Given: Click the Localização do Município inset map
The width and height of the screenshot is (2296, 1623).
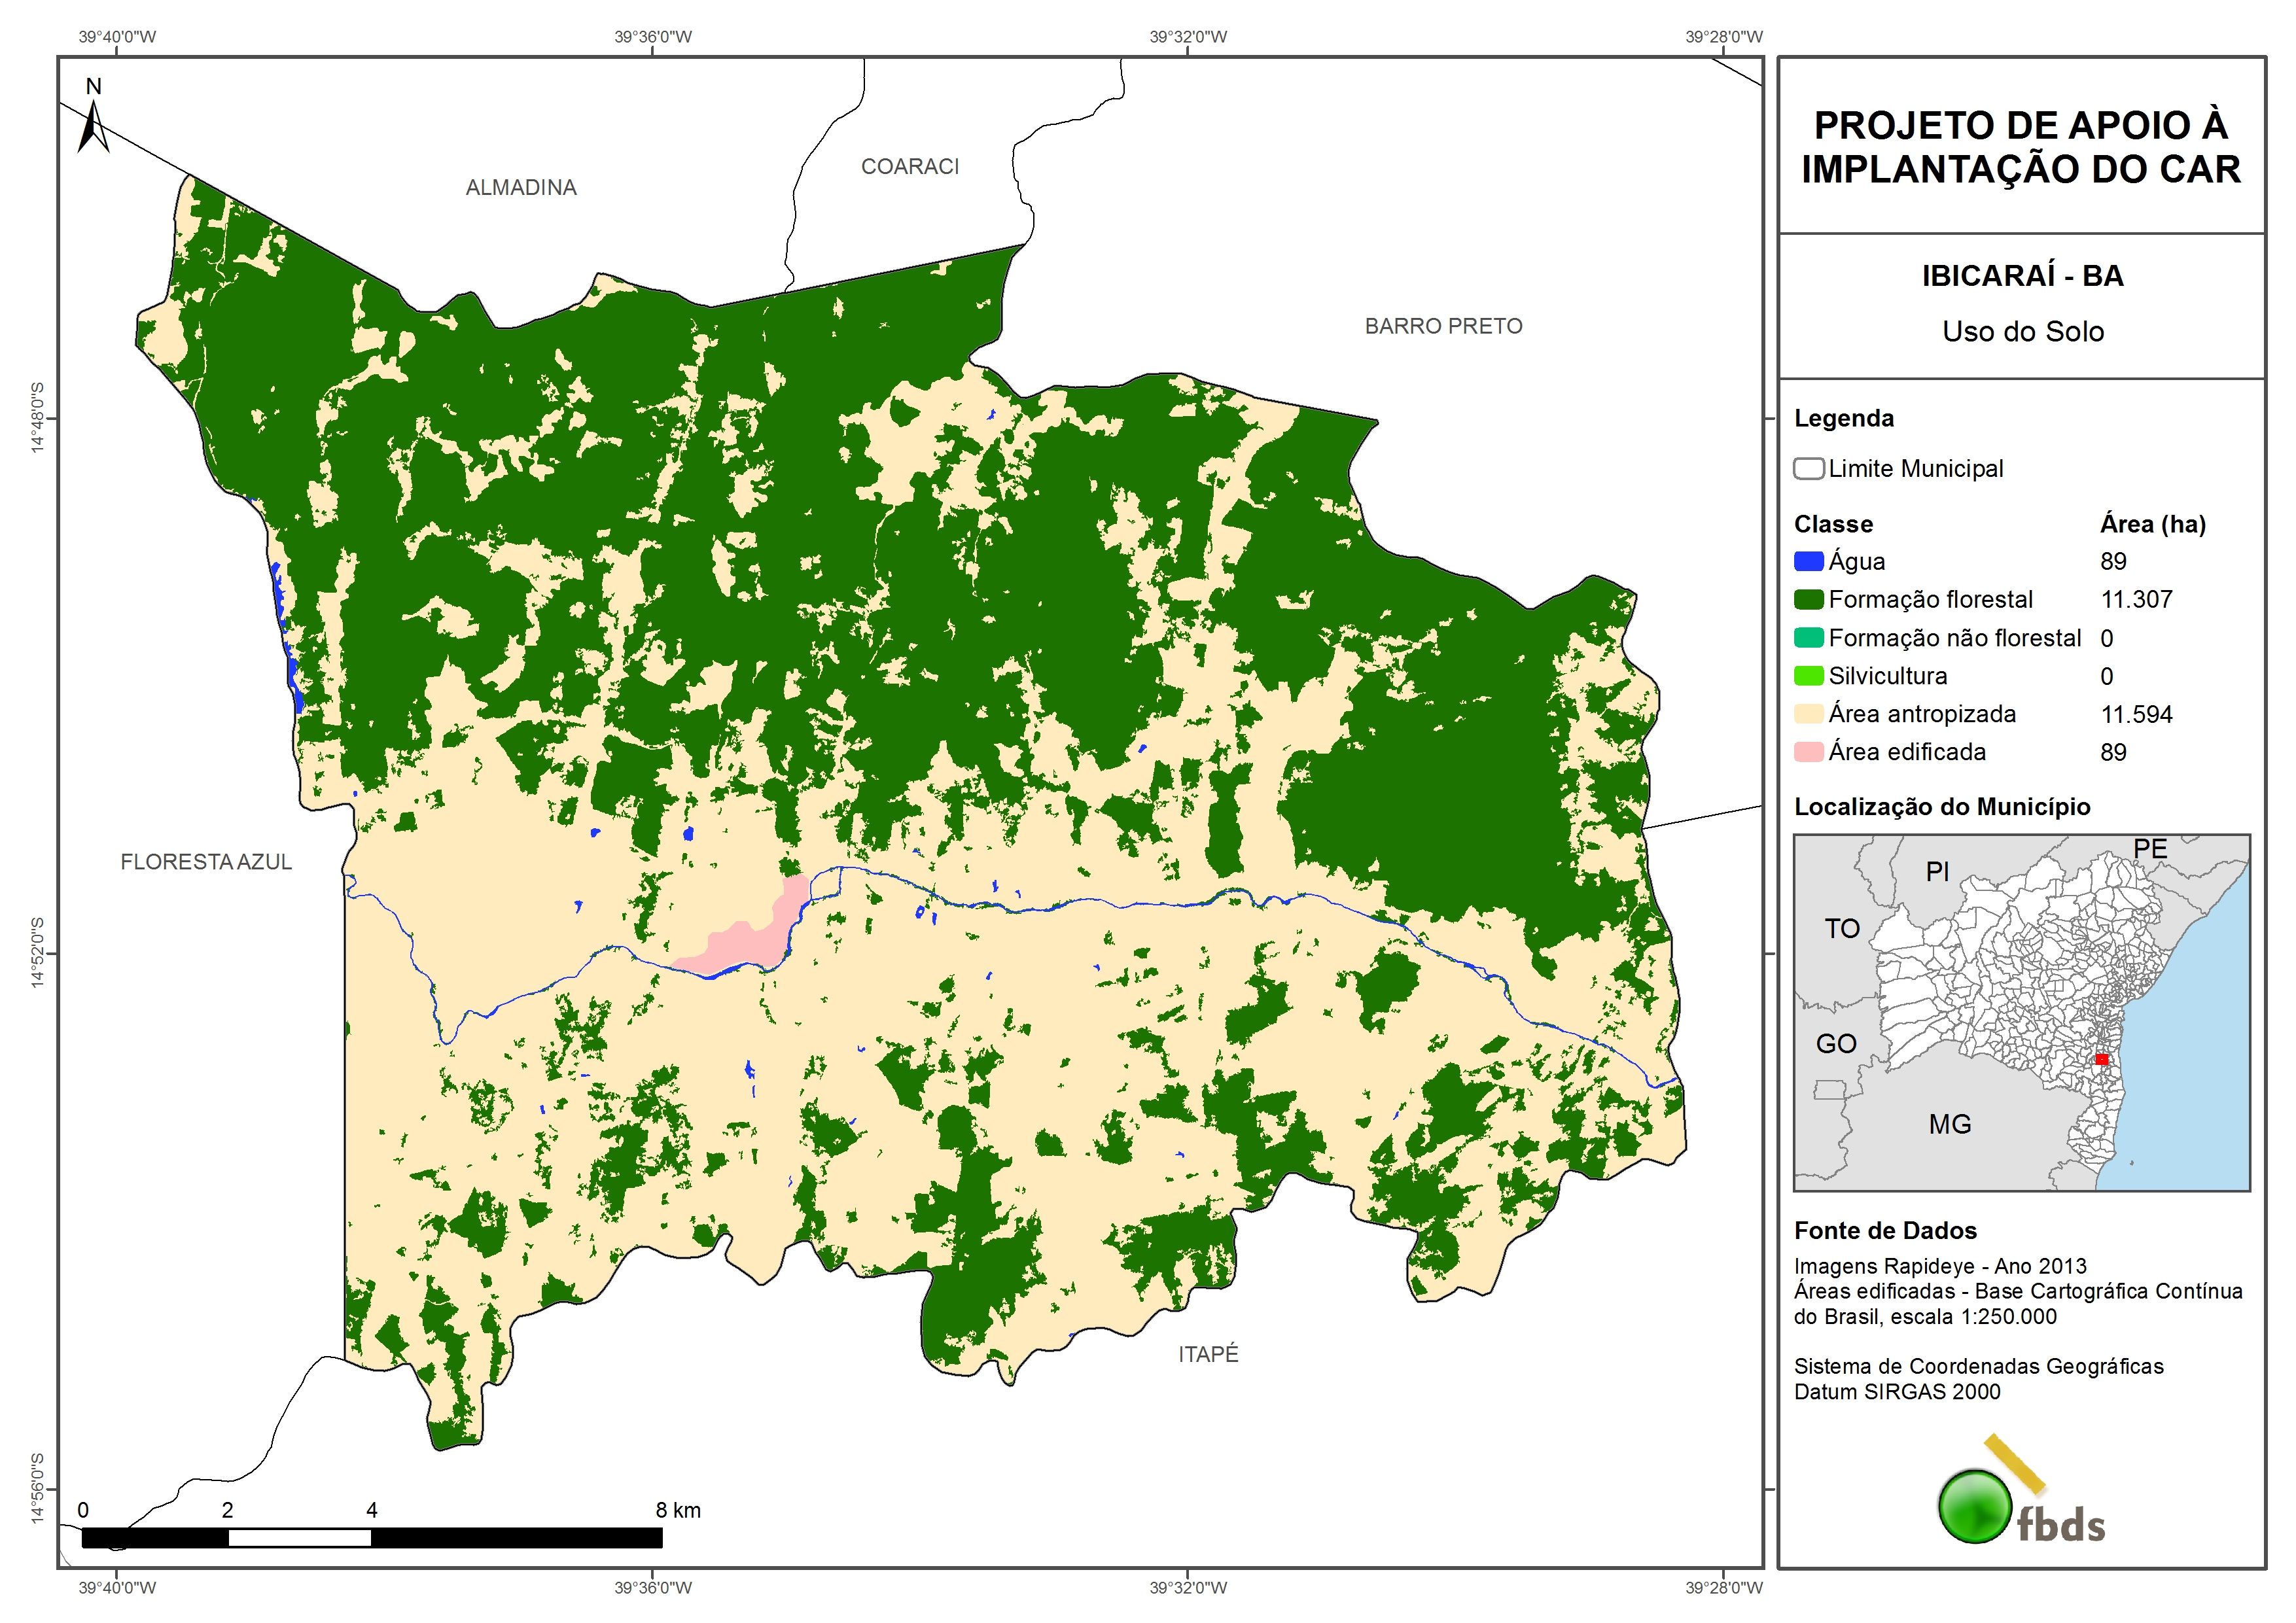Looking at the screenshot, I should pos(2021,1012).
